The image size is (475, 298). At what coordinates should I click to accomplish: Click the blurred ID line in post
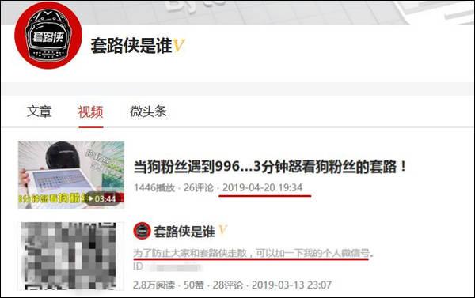click(x=167, y=267)
